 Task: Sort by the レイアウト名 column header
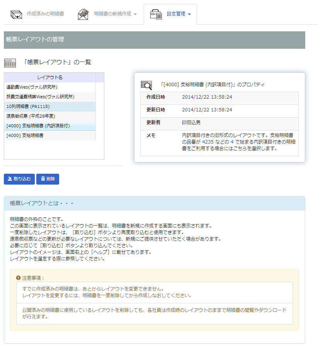point(50,77)
